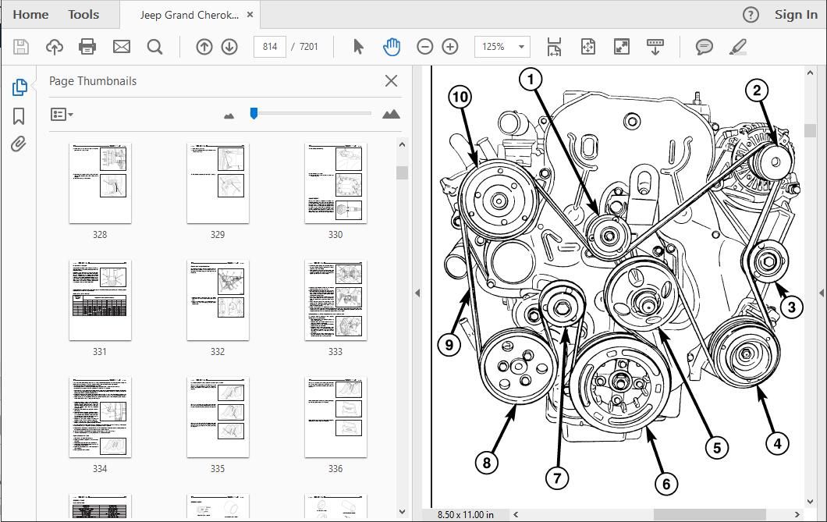Go to previous page up arrow

(204, 47)
